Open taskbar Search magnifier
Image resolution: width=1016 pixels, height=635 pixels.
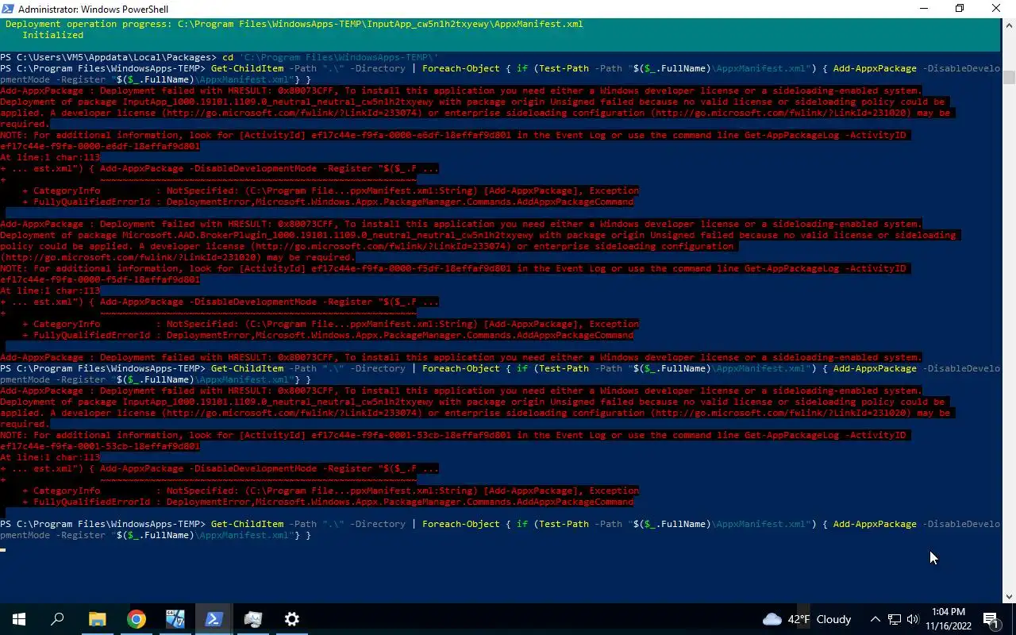57,619
